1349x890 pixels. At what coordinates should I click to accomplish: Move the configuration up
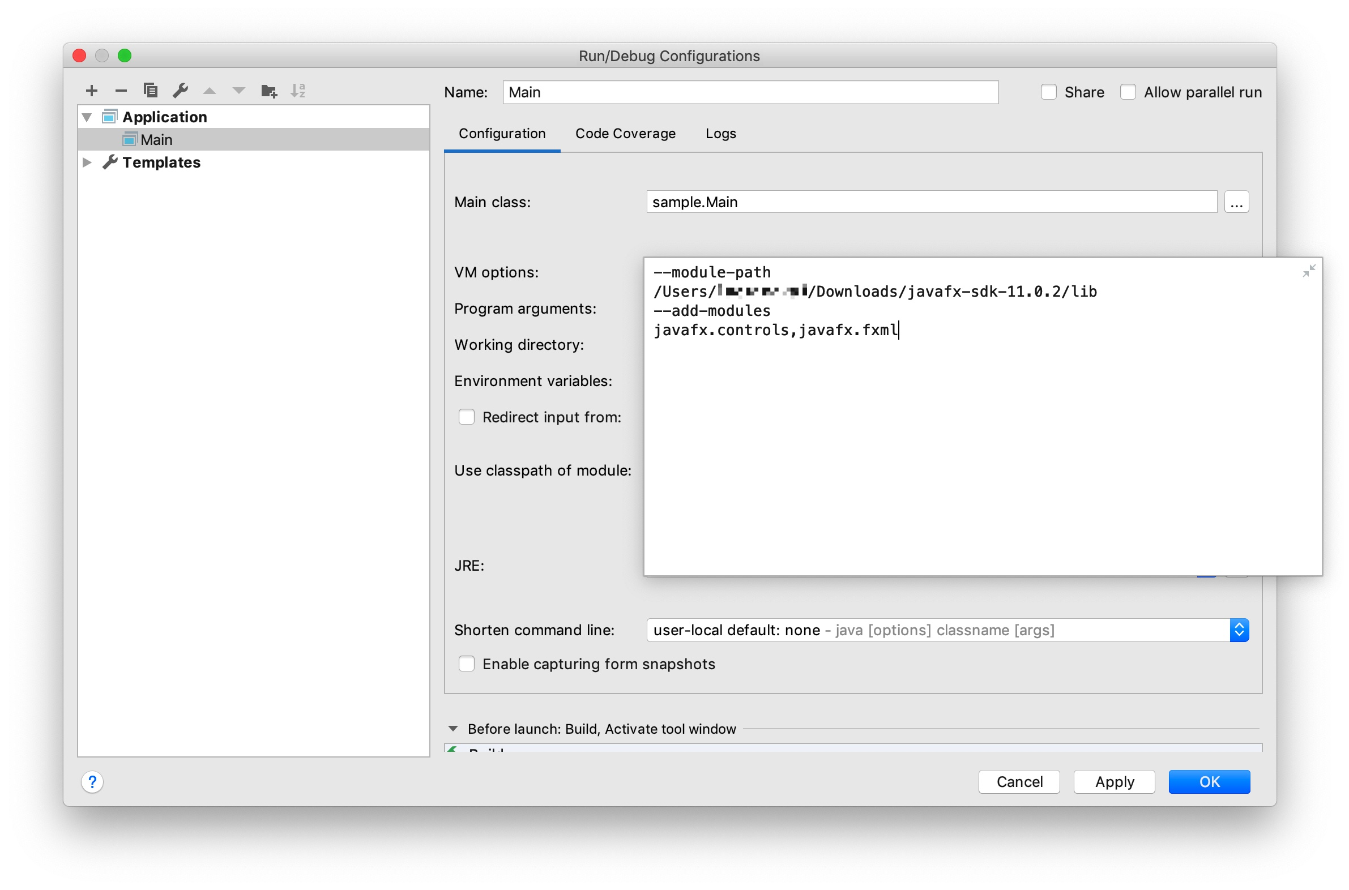click(210, 90)
